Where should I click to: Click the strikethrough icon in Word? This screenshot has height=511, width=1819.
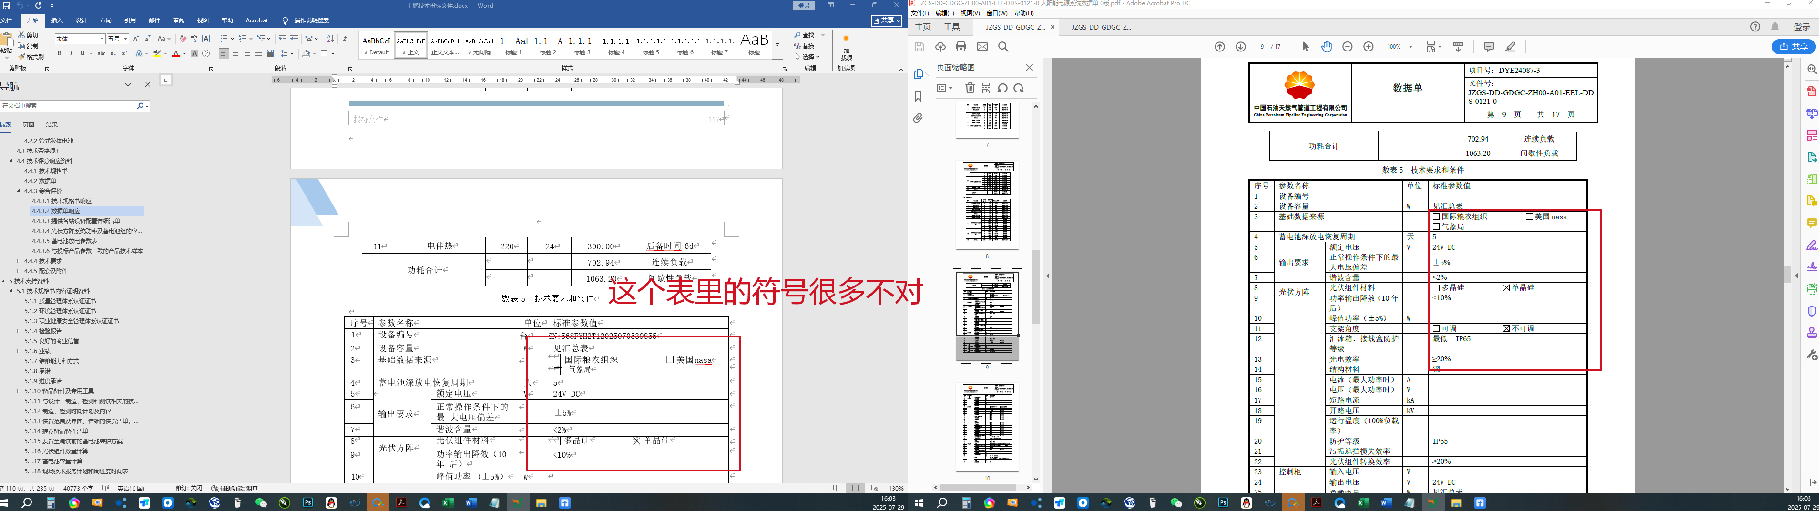pyautogui.click(x=102, y=54)
